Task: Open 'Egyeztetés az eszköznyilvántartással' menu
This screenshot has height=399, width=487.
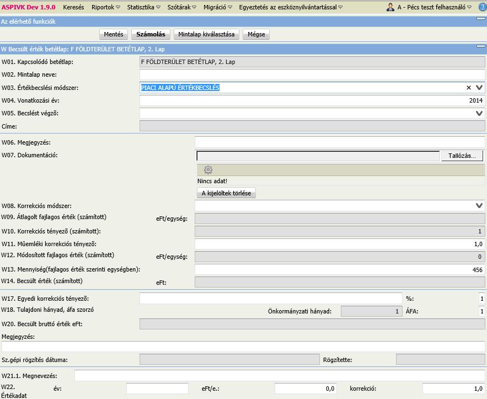Action: [291, 7]
